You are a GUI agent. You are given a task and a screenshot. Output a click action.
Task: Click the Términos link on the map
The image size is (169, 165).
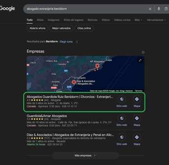[x=138, y=91]
